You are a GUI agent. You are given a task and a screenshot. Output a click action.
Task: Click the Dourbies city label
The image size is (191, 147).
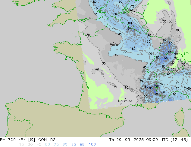point(125,101)
